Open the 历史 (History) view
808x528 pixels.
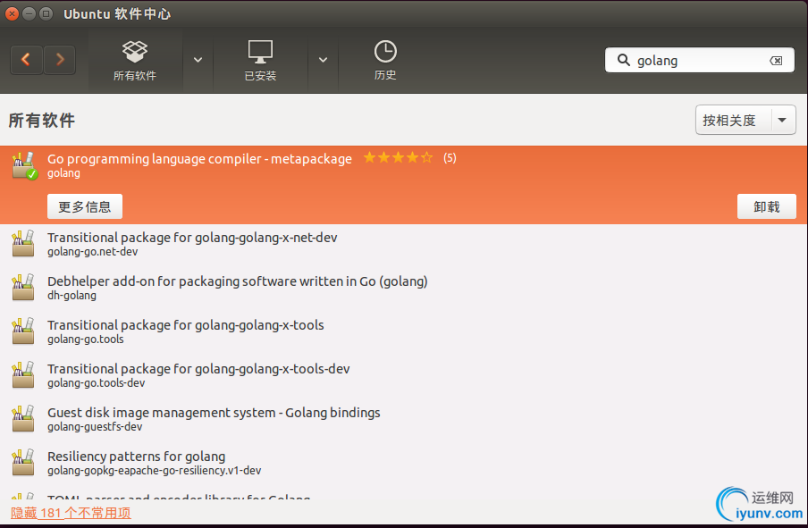coord(385,61)
